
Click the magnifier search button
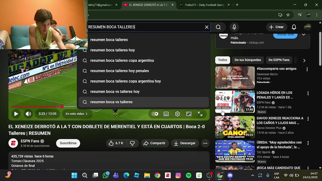point(218,27)
